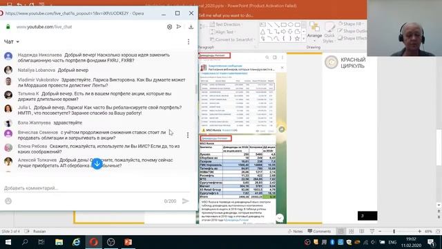Open Quick Styles gallery in PowerPoint

(x=329, y=33)
